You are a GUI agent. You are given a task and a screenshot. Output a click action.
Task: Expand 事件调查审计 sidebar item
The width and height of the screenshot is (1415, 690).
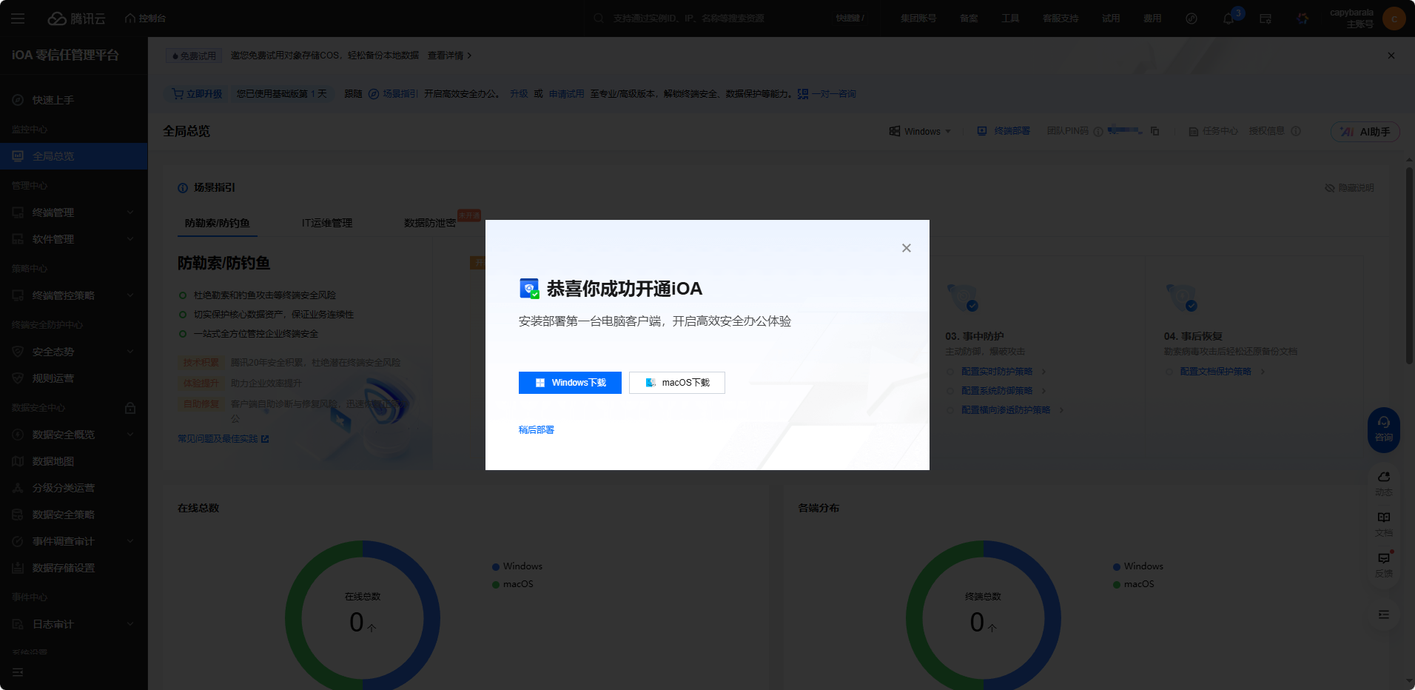point(74,541)
